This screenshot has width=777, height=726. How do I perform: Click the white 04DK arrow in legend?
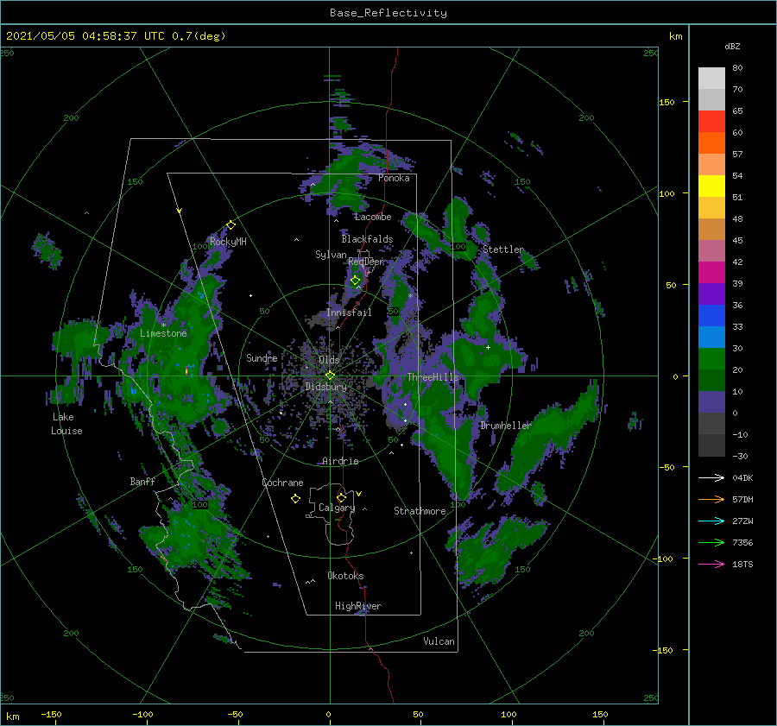click(x=711, y=477)
